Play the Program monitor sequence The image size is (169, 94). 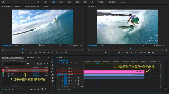127,53
